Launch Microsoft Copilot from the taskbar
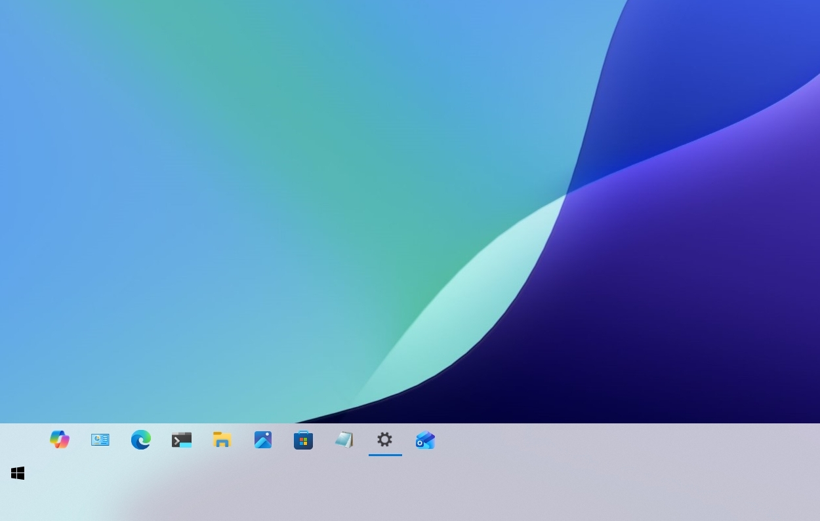Viewport: 820px width, 521px height. pos(60,439)
